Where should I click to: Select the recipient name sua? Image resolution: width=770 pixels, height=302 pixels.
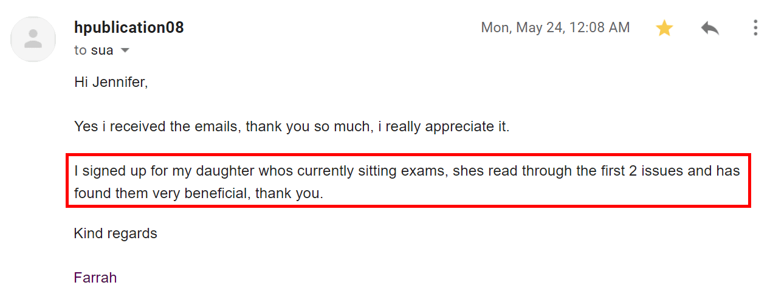pyautogui.click(x=102, y=50)
